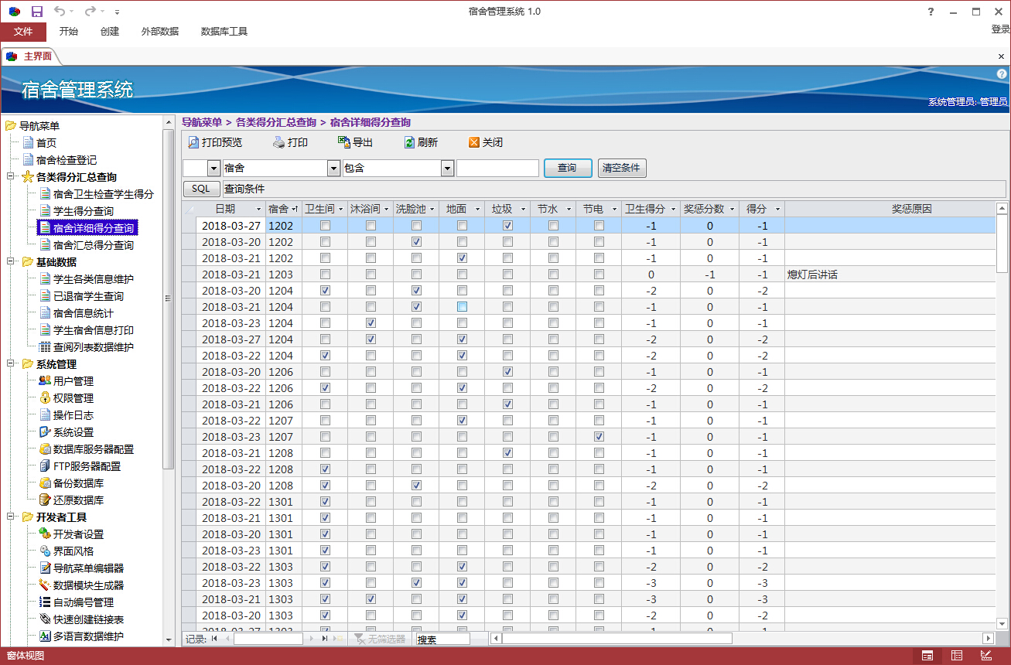The width and height of the screenshot is (1011, 665).
Task: Open the 包含 operator dropdown
Action: [x=447, y=168]
